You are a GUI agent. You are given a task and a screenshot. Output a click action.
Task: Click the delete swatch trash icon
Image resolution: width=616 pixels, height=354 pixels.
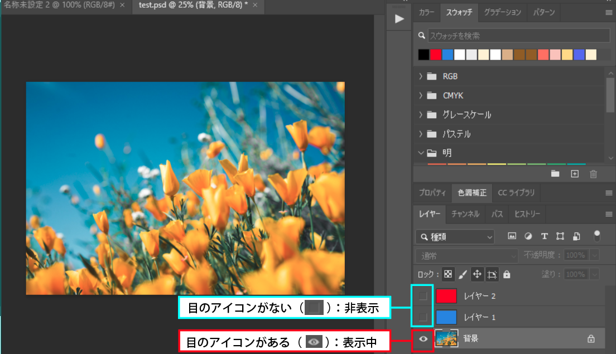point(594,174)
